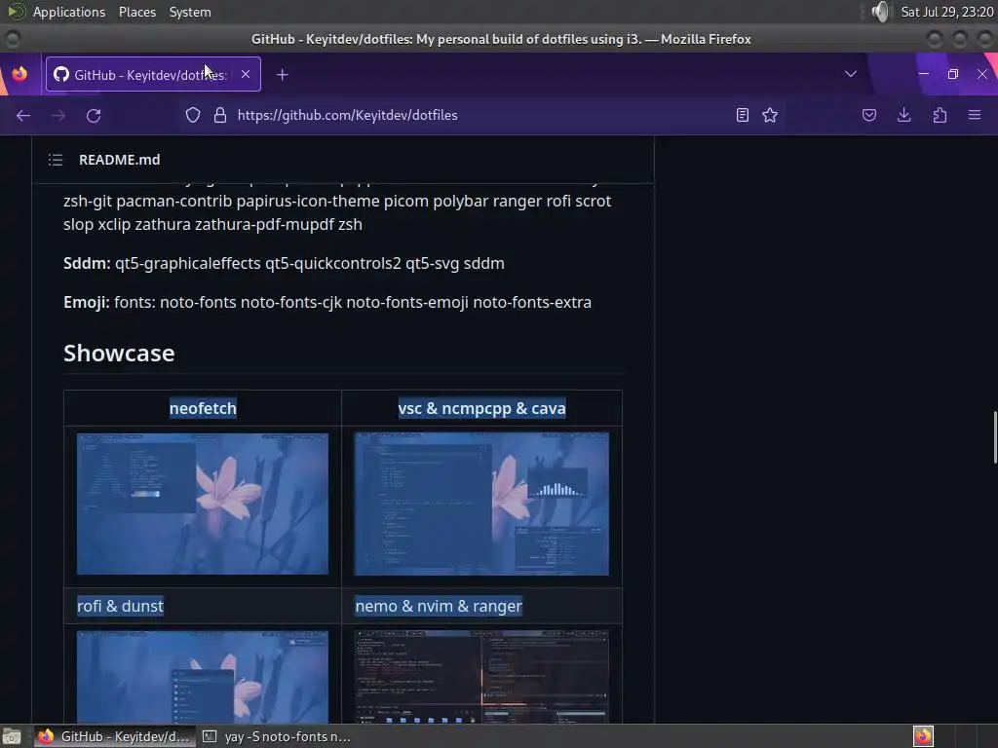Open the Firefox View icon in the tab bar
This screenshot has width=998, height=748.
coord(19,74)
